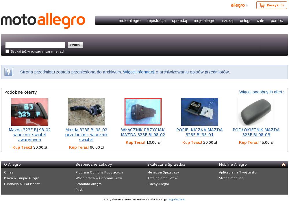Enable search in descriptions and parameters checkbox
289x205 pixels.
click(x=8, y=51)
